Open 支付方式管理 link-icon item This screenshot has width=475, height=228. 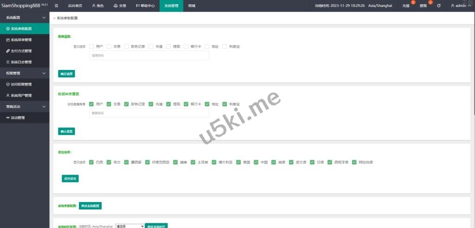coord(21,51)
